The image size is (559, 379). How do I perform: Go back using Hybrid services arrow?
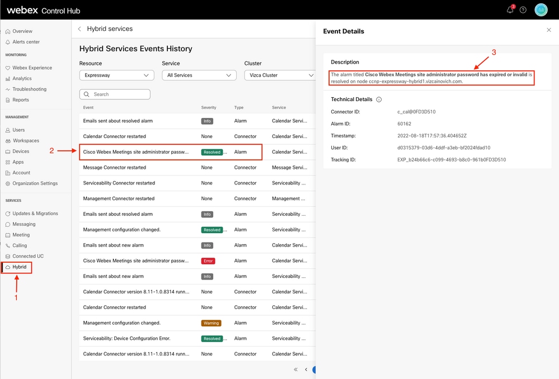coord(79,29)
